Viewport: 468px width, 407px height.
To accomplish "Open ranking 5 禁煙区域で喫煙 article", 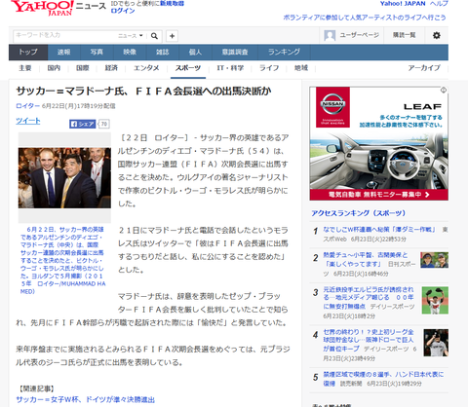I will click(383, 378).
